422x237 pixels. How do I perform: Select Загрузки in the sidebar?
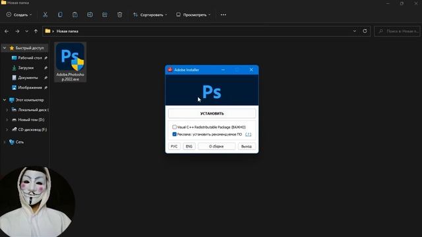pyautogui.click(x=26, y=68)
